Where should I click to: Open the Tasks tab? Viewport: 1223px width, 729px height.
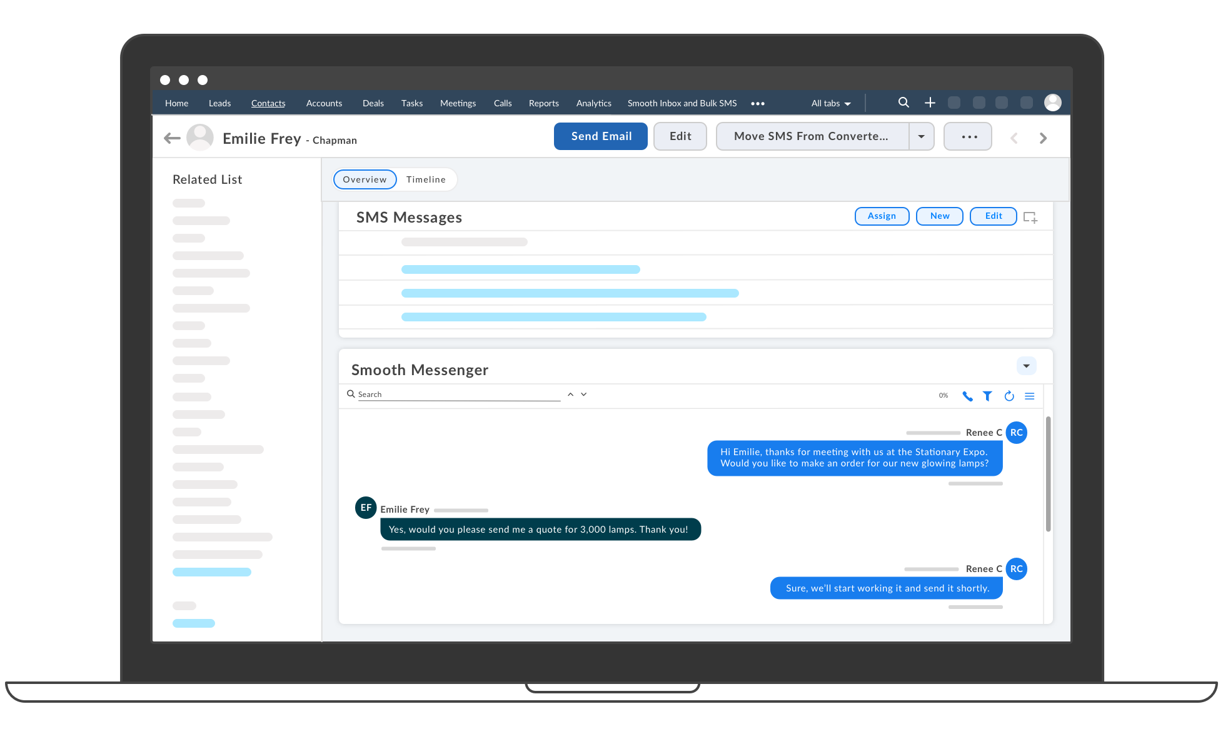pos(412,103)
